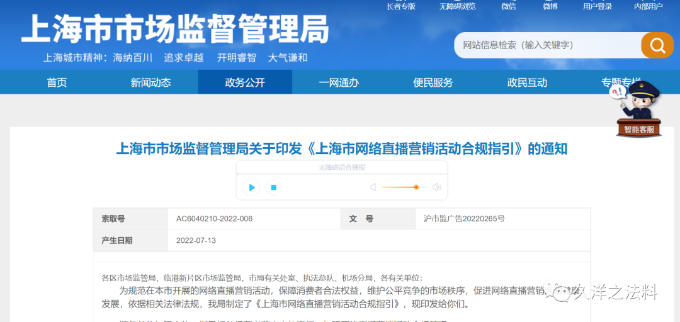Click the document number 沪市监广告20220265号
The width and height of the screenshot is (680, 322).
[x=464, y=219]
